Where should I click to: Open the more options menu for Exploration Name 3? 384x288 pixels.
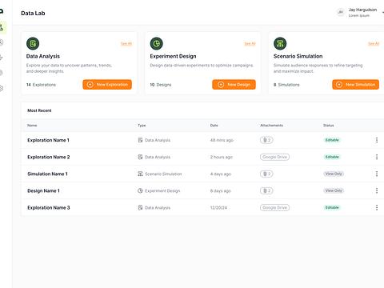point(377,207)
